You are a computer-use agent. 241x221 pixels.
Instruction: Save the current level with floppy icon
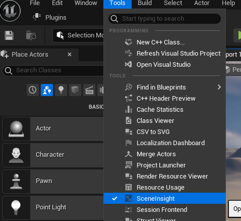pyautogui.click(x=9, y=35)
